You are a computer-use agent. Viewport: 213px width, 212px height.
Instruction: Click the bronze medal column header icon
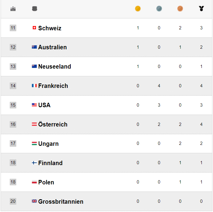tap(180, 9)
